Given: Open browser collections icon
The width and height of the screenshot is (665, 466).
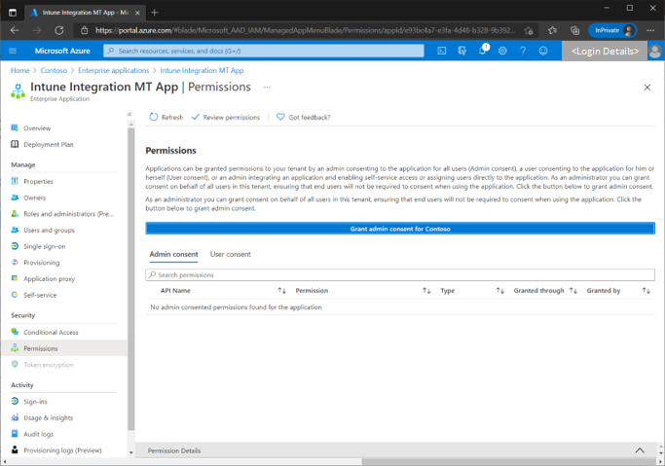Looking at the screenshot, I should coord(574,30).
